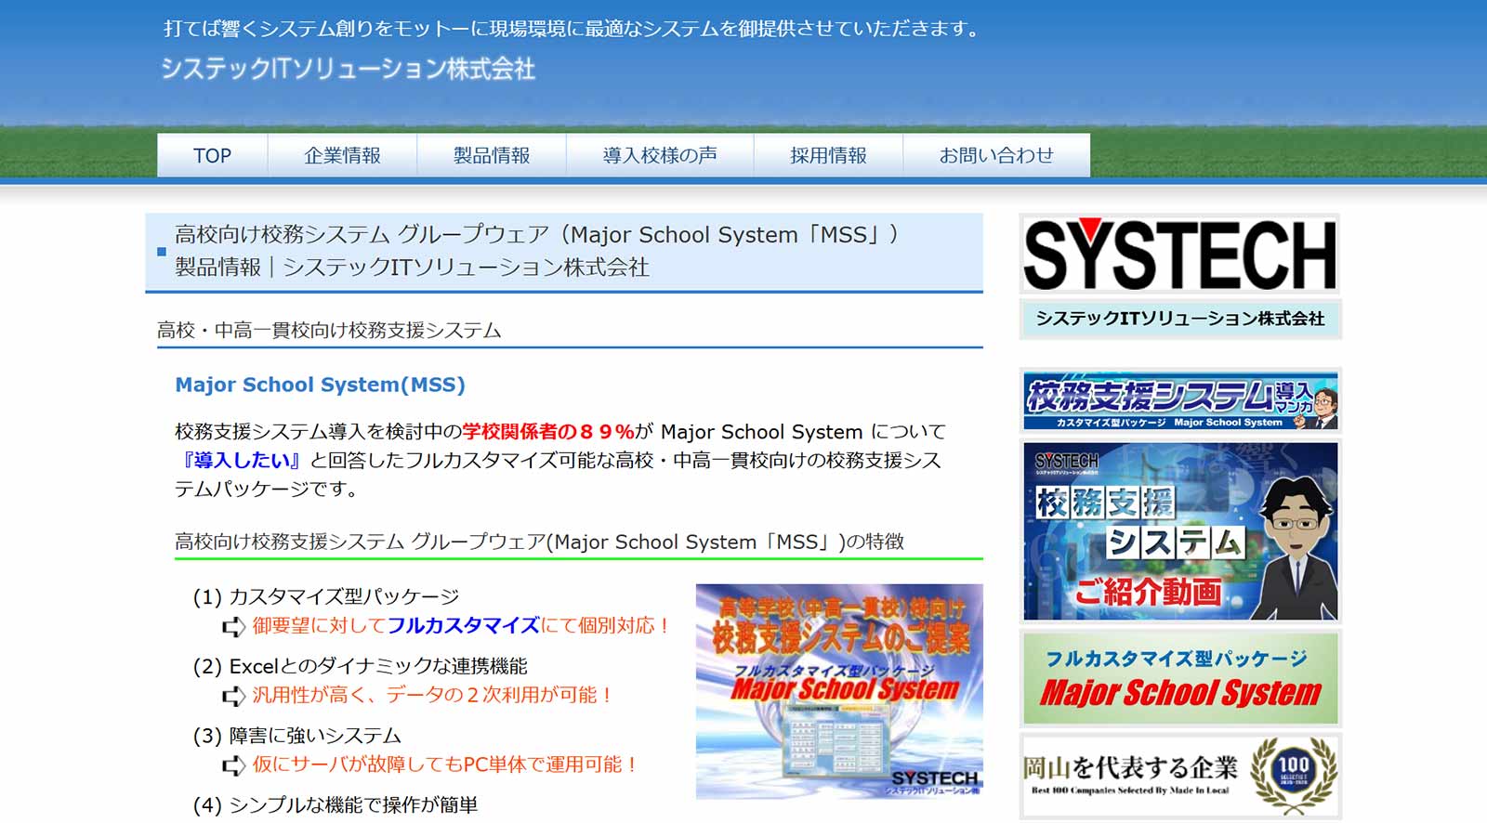Click the フルカスタマイズ blue text in item 1
The width and height of the screenshot is (1487, 823).
pos(463,625)
